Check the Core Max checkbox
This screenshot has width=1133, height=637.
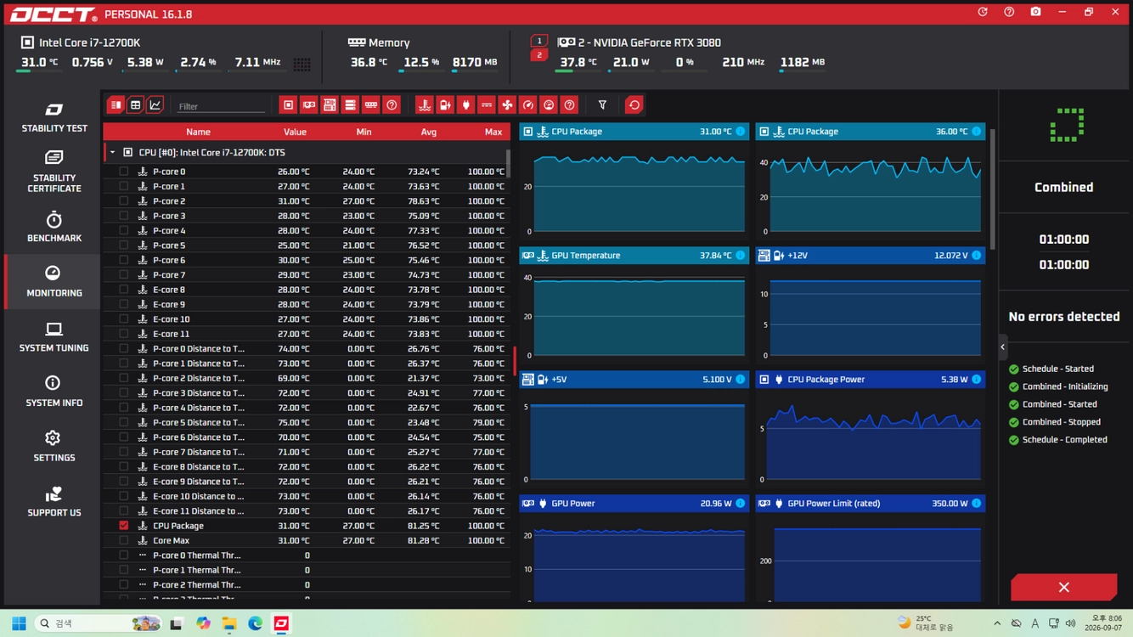pyautogui.click(x=124, y=540)
